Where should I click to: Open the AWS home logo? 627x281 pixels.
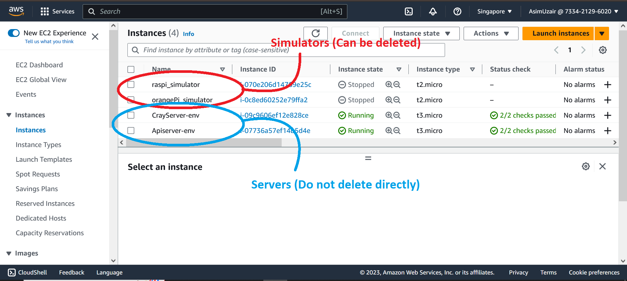pyautogui.click(x=16, y=11)
